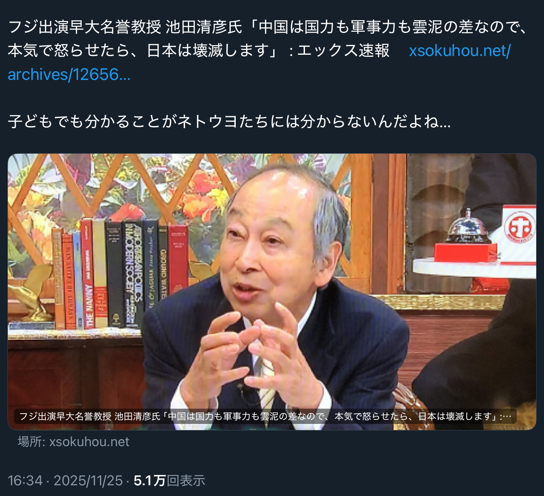Open the 5.1万回表示 view count
The image size is (544, 496).
tap(169, 480)
